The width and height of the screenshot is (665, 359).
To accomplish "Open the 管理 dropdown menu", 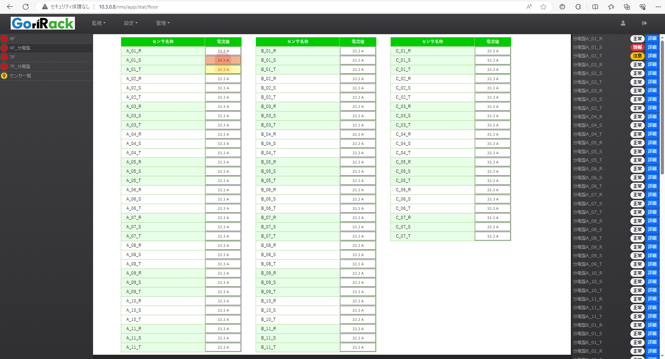I will pyautogui.click(x=163, y=23).
